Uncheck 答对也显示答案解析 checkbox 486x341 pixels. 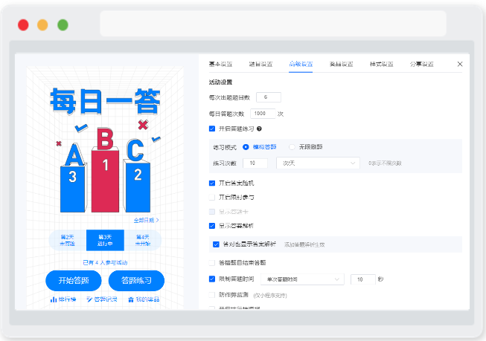point(216,244)
